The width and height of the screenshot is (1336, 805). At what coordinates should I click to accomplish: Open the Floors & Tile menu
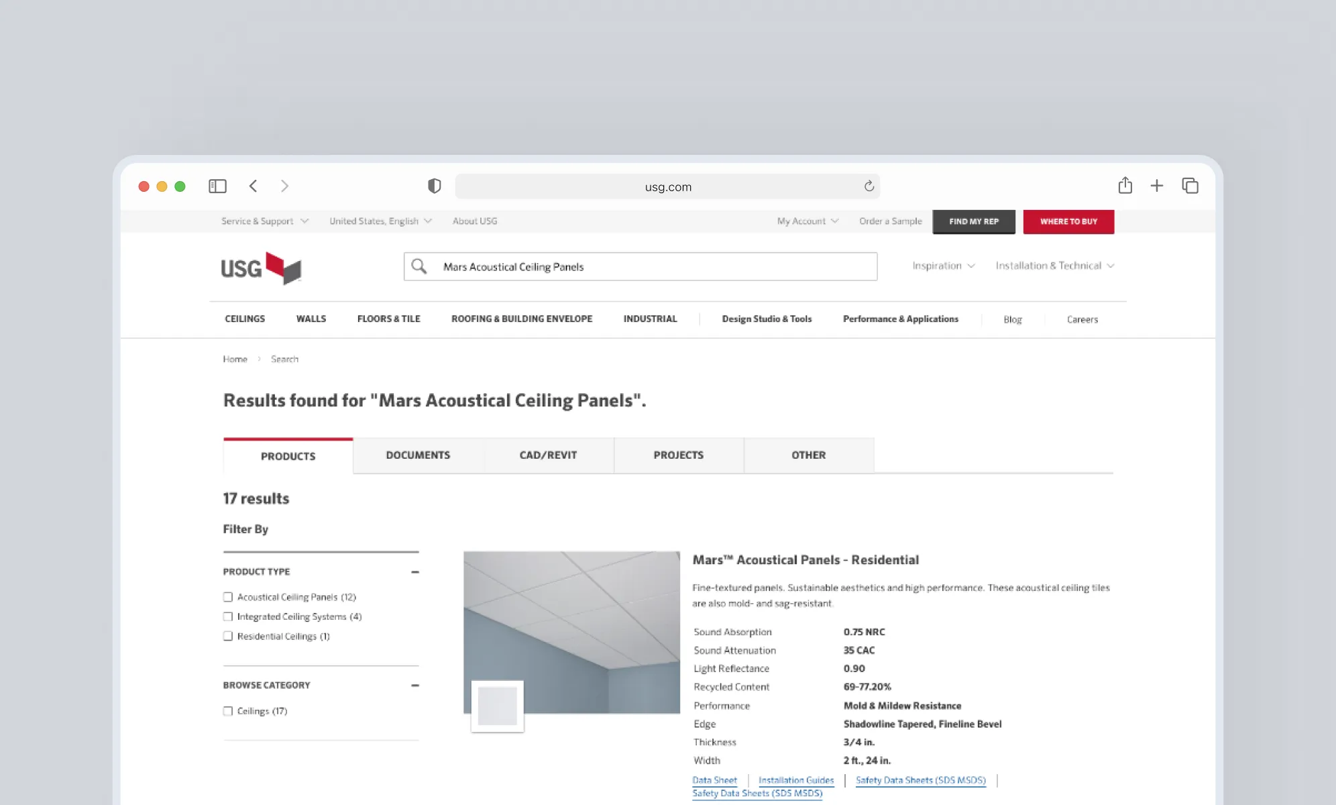click(389, 319)
